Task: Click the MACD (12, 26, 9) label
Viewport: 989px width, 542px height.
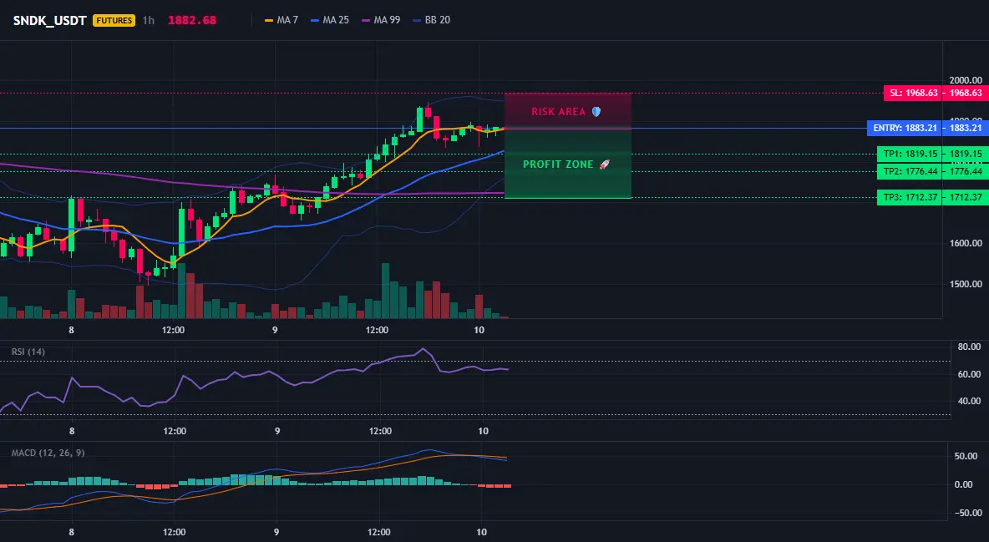Action: coord(48,453)
